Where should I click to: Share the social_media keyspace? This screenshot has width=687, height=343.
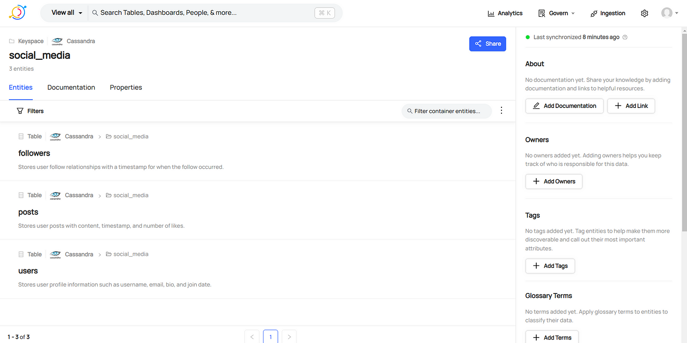487,44
